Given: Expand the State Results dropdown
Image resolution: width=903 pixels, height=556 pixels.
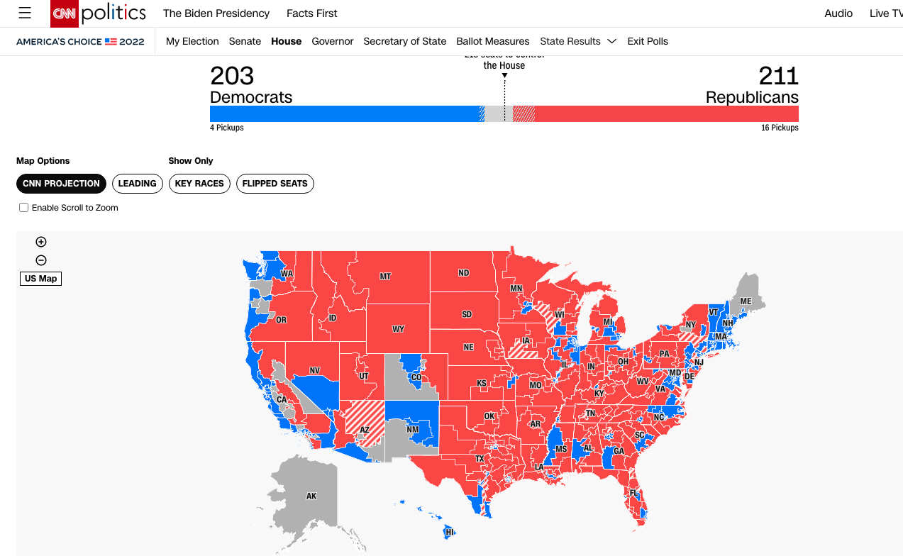Looking at the screenshot, I should point(578,41).
